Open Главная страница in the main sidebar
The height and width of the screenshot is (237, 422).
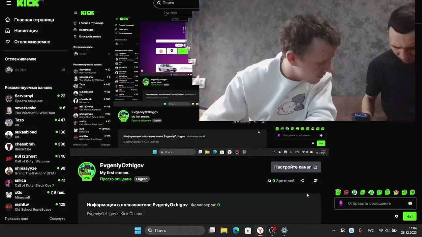(30, 20)
